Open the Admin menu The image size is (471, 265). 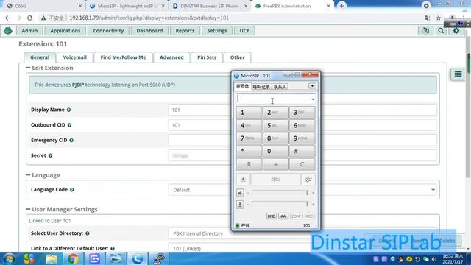coord(29,31)
